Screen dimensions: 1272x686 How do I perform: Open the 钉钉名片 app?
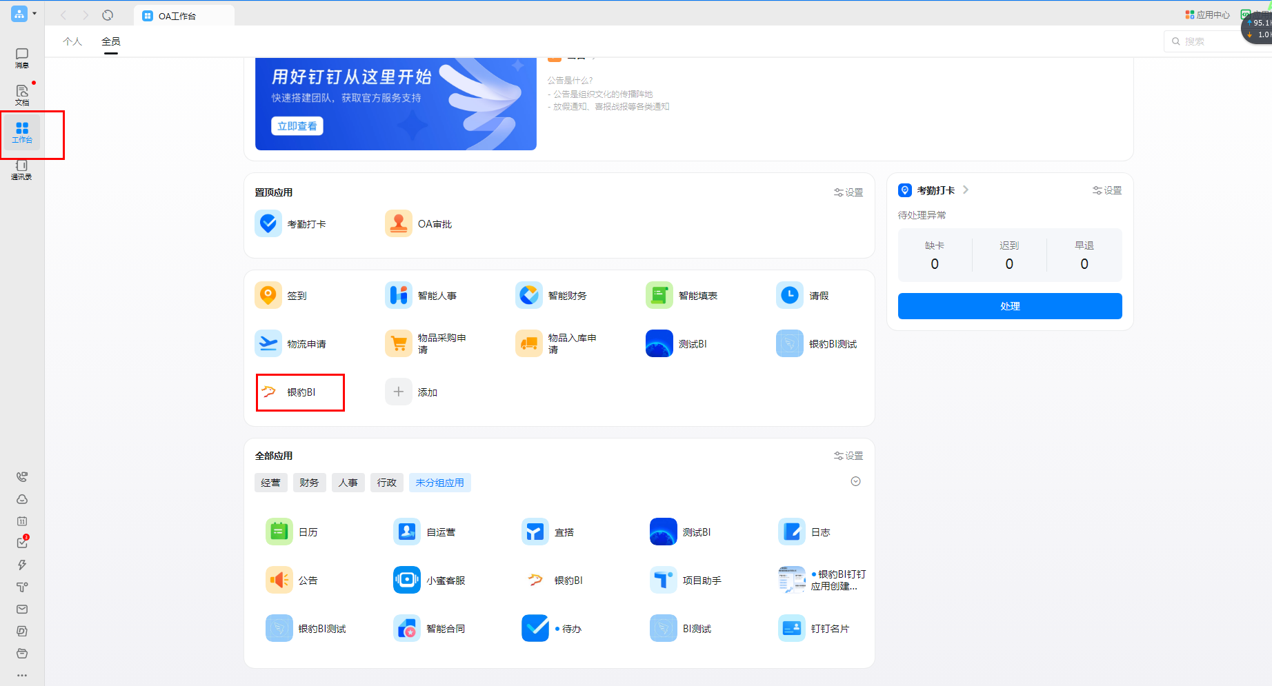(x=814, y=628)
